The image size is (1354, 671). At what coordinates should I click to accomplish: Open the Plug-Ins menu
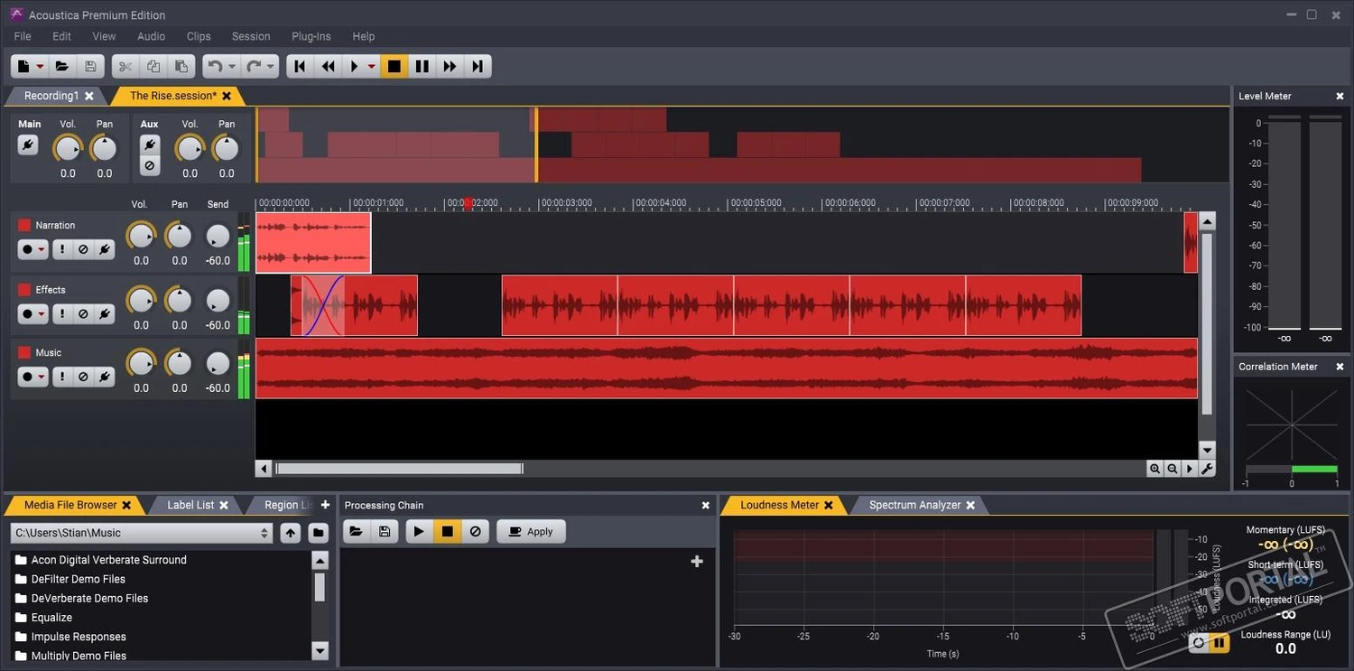(311, 36)
